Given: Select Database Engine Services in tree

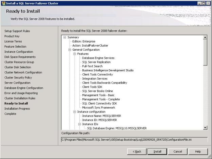Looking at the screenshot, I should (98, 58).
